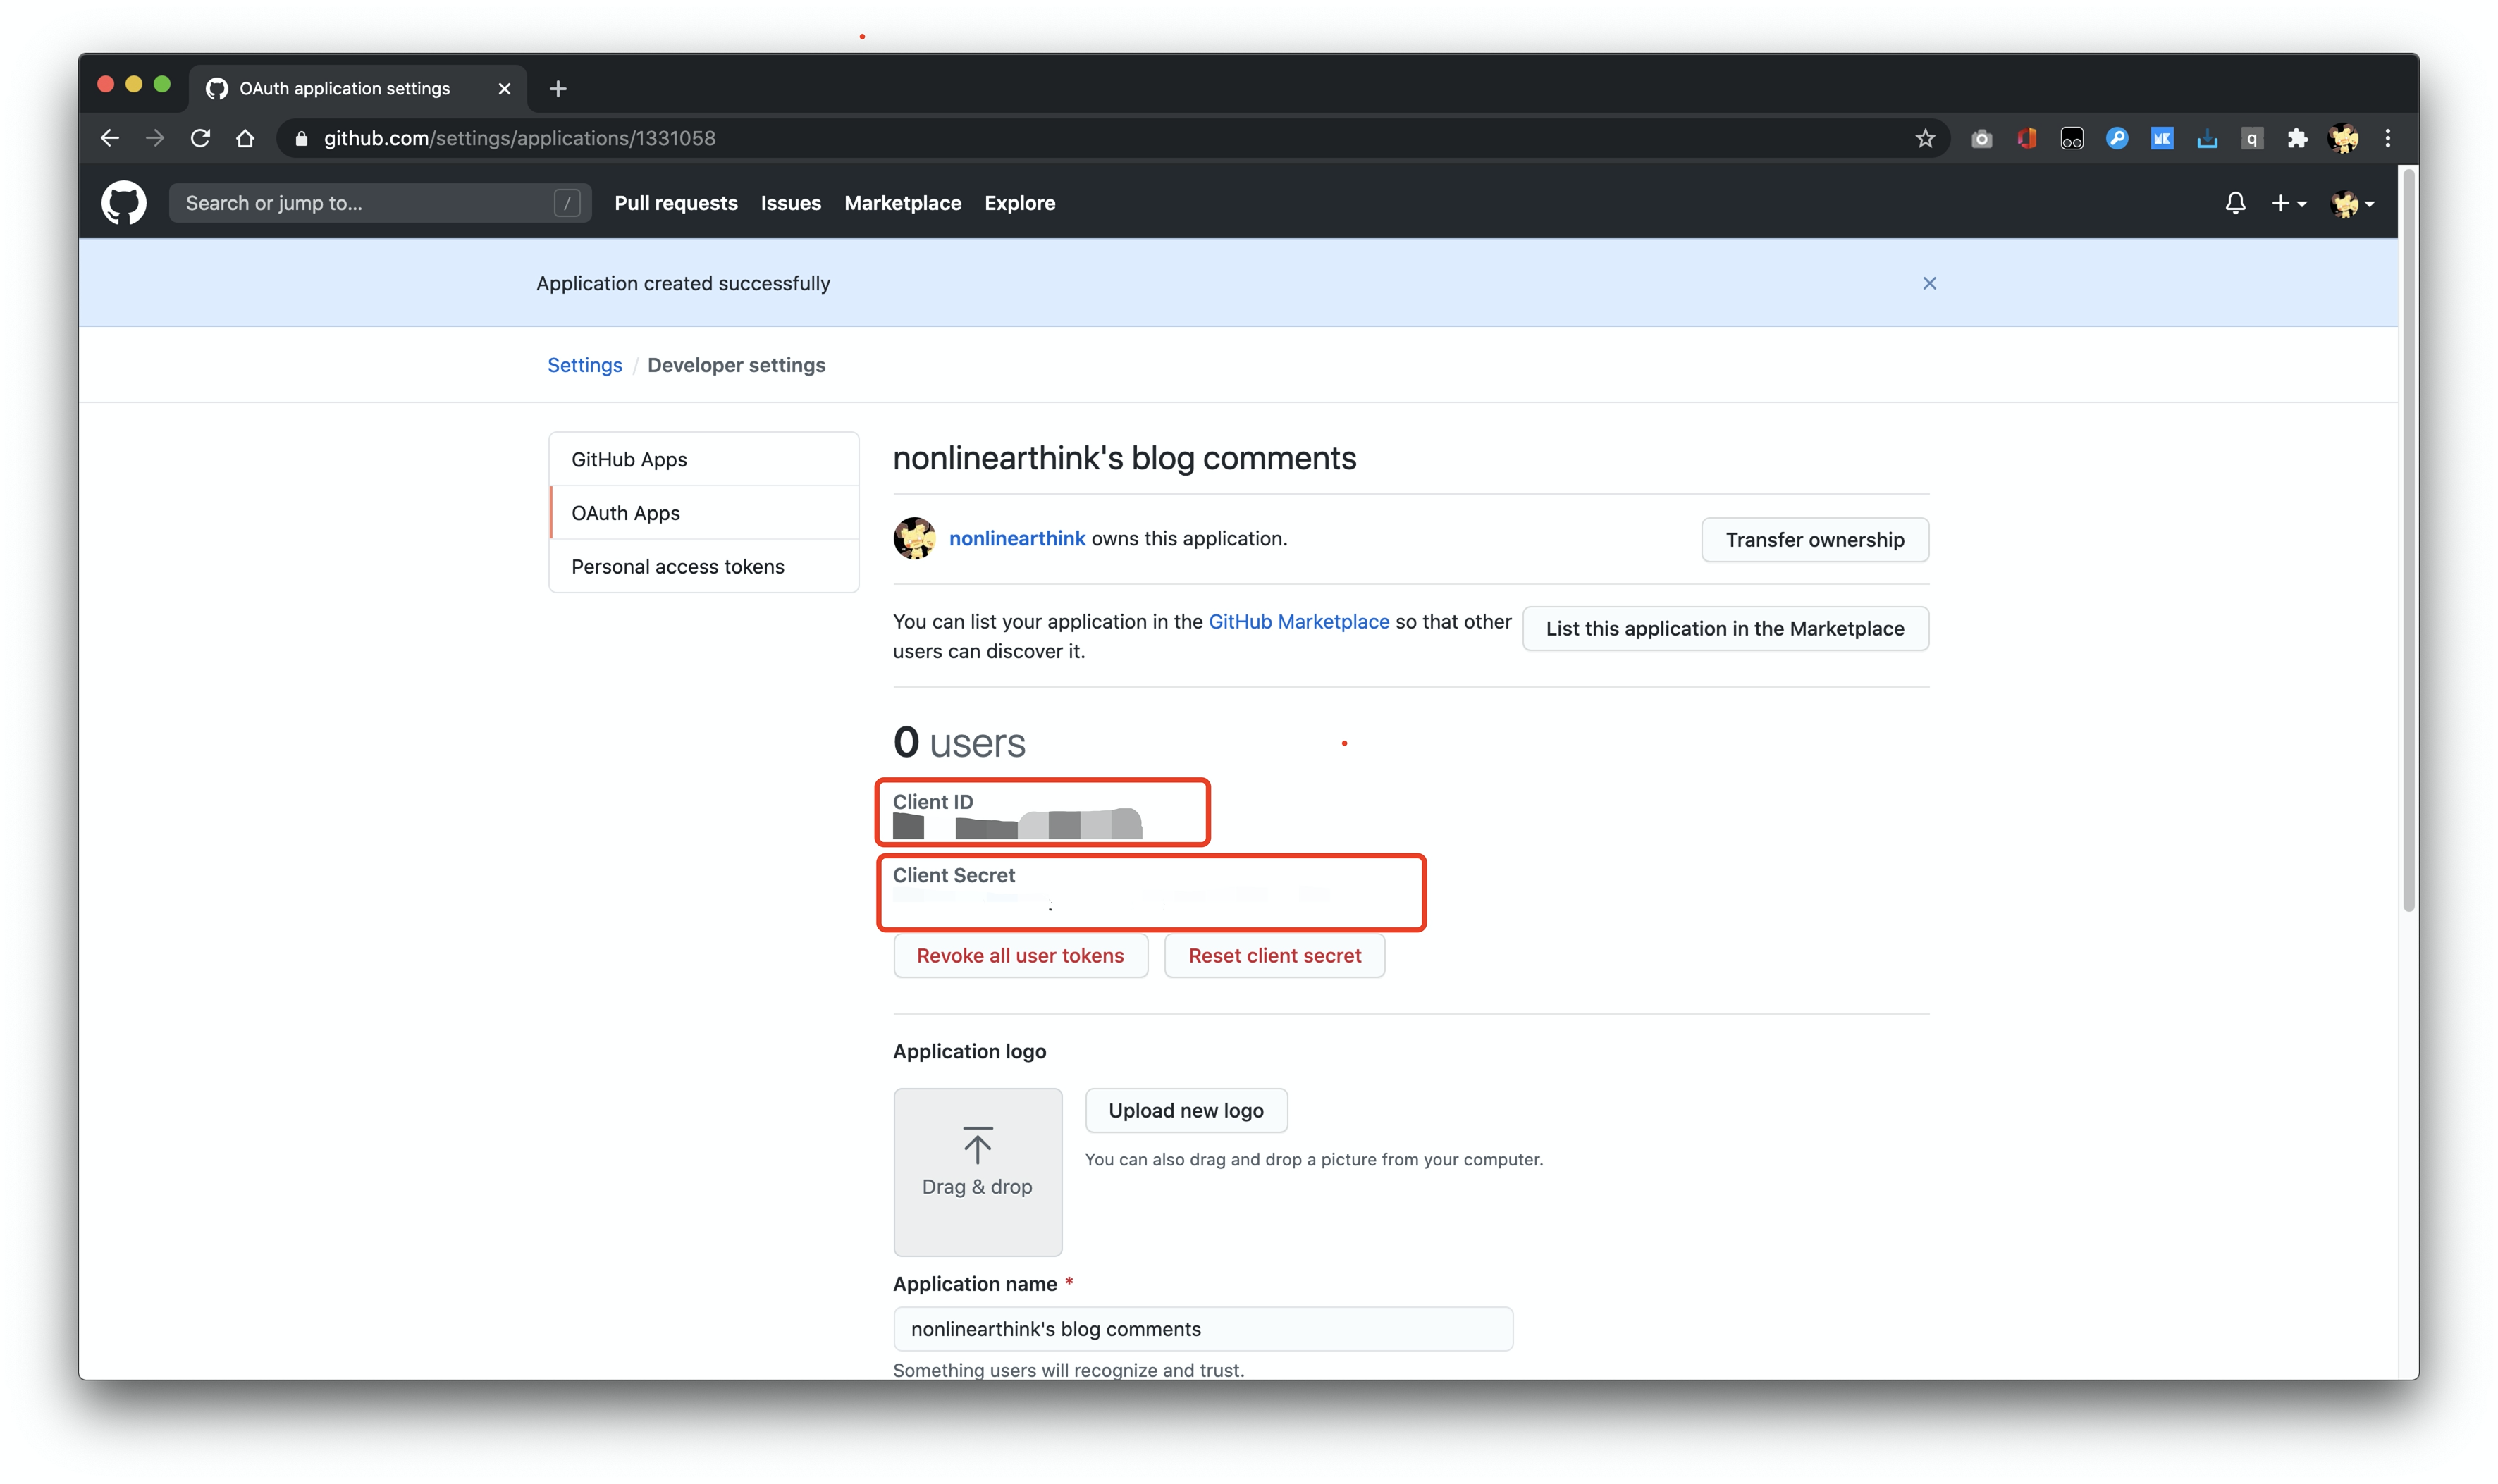The image size is (2498, 1484).
Task: Click Revoke all user tokens
Action: 1020,955
